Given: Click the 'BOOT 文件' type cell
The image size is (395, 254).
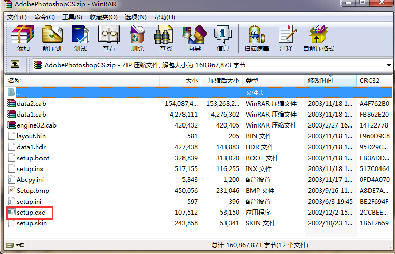Looking at the screenshot, I should (262, 158).
